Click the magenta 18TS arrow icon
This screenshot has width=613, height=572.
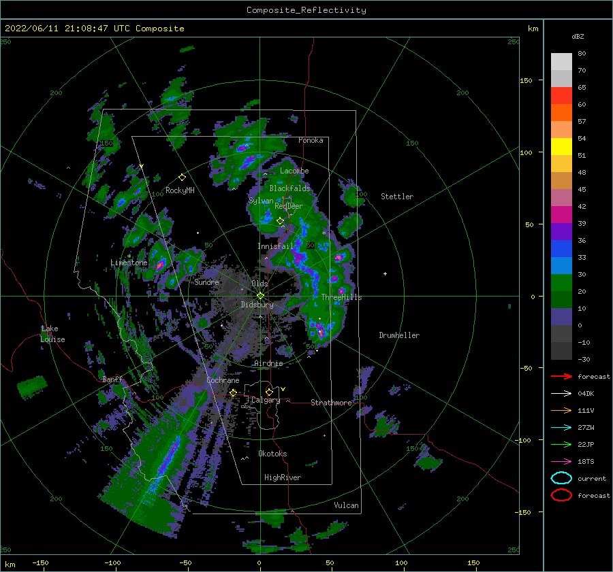click(x=561, y=462)
